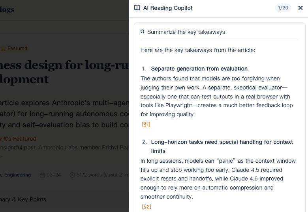The width and height of the screenshot is (308, 212).
Task: Open the Engineering category tag
Action: click(16, 175)
